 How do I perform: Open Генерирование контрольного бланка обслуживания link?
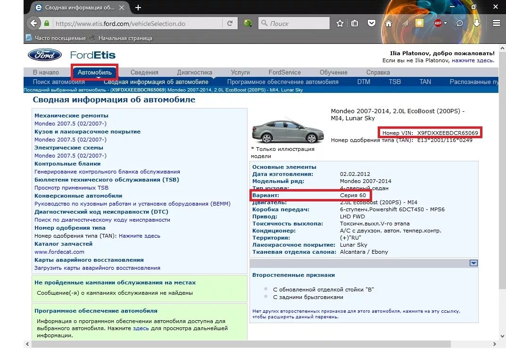tap(107, 171)
